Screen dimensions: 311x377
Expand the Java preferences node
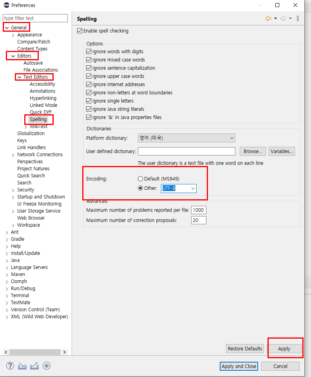pos(7,261)
